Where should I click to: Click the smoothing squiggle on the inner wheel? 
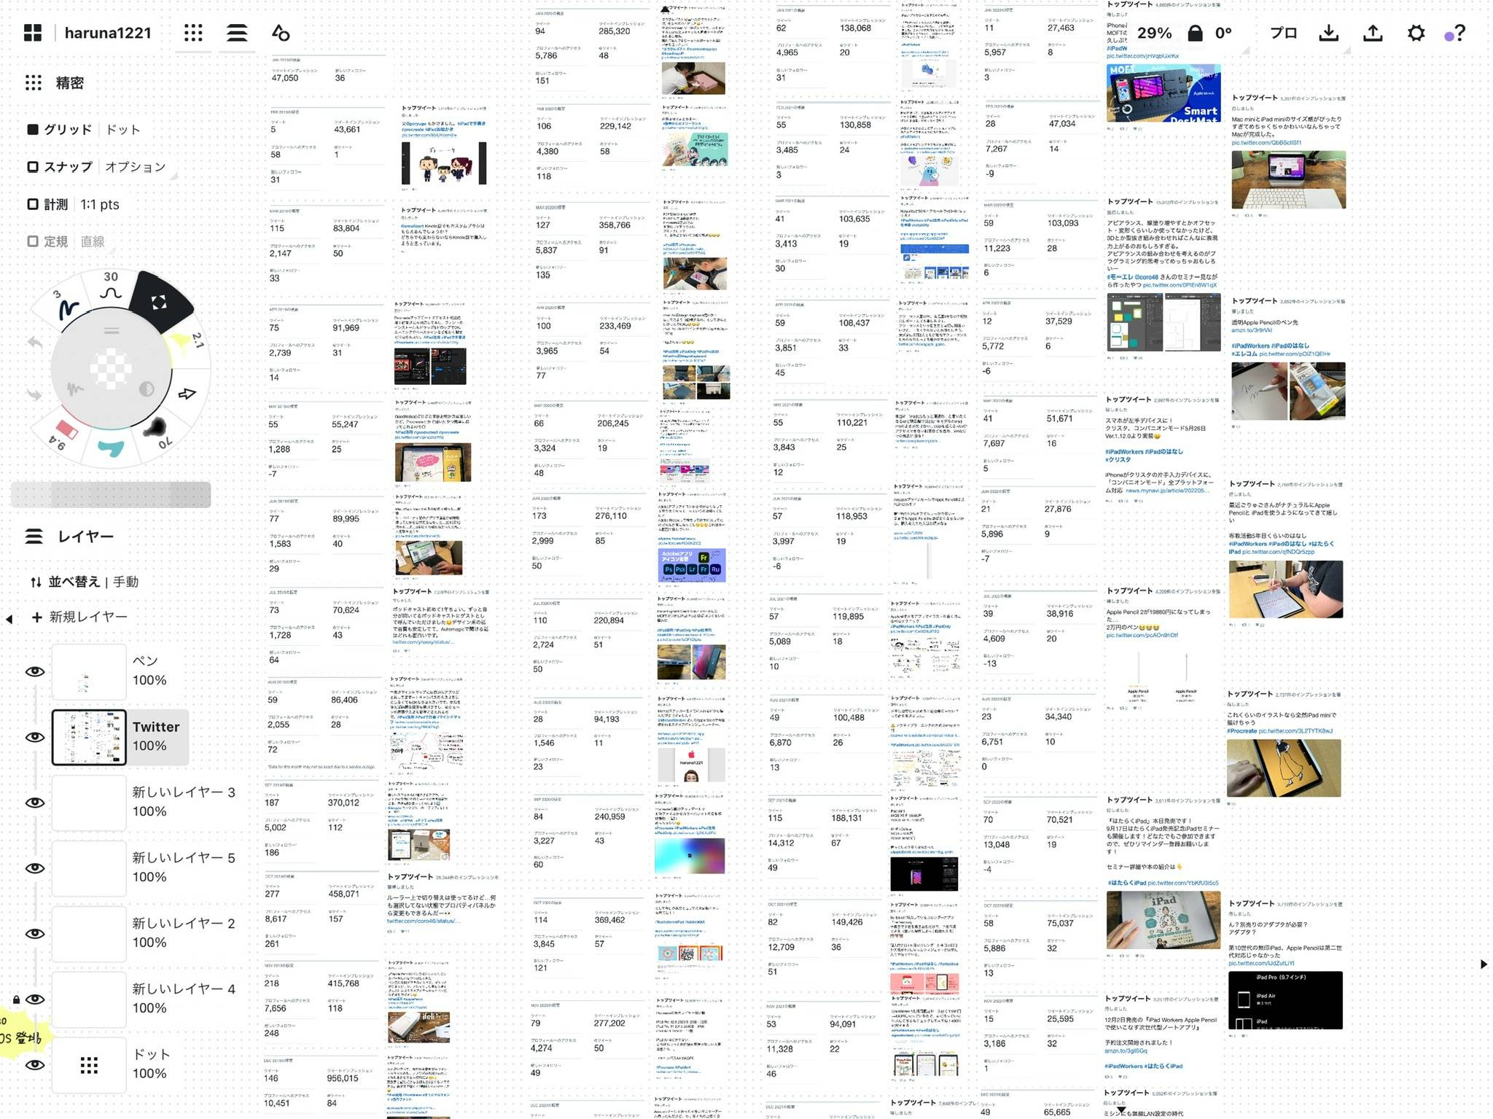[75, 389]
